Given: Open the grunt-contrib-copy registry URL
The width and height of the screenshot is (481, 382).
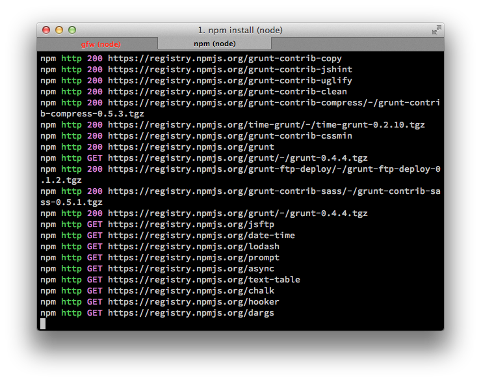Looking at the screenshot, I should point(224,59).
